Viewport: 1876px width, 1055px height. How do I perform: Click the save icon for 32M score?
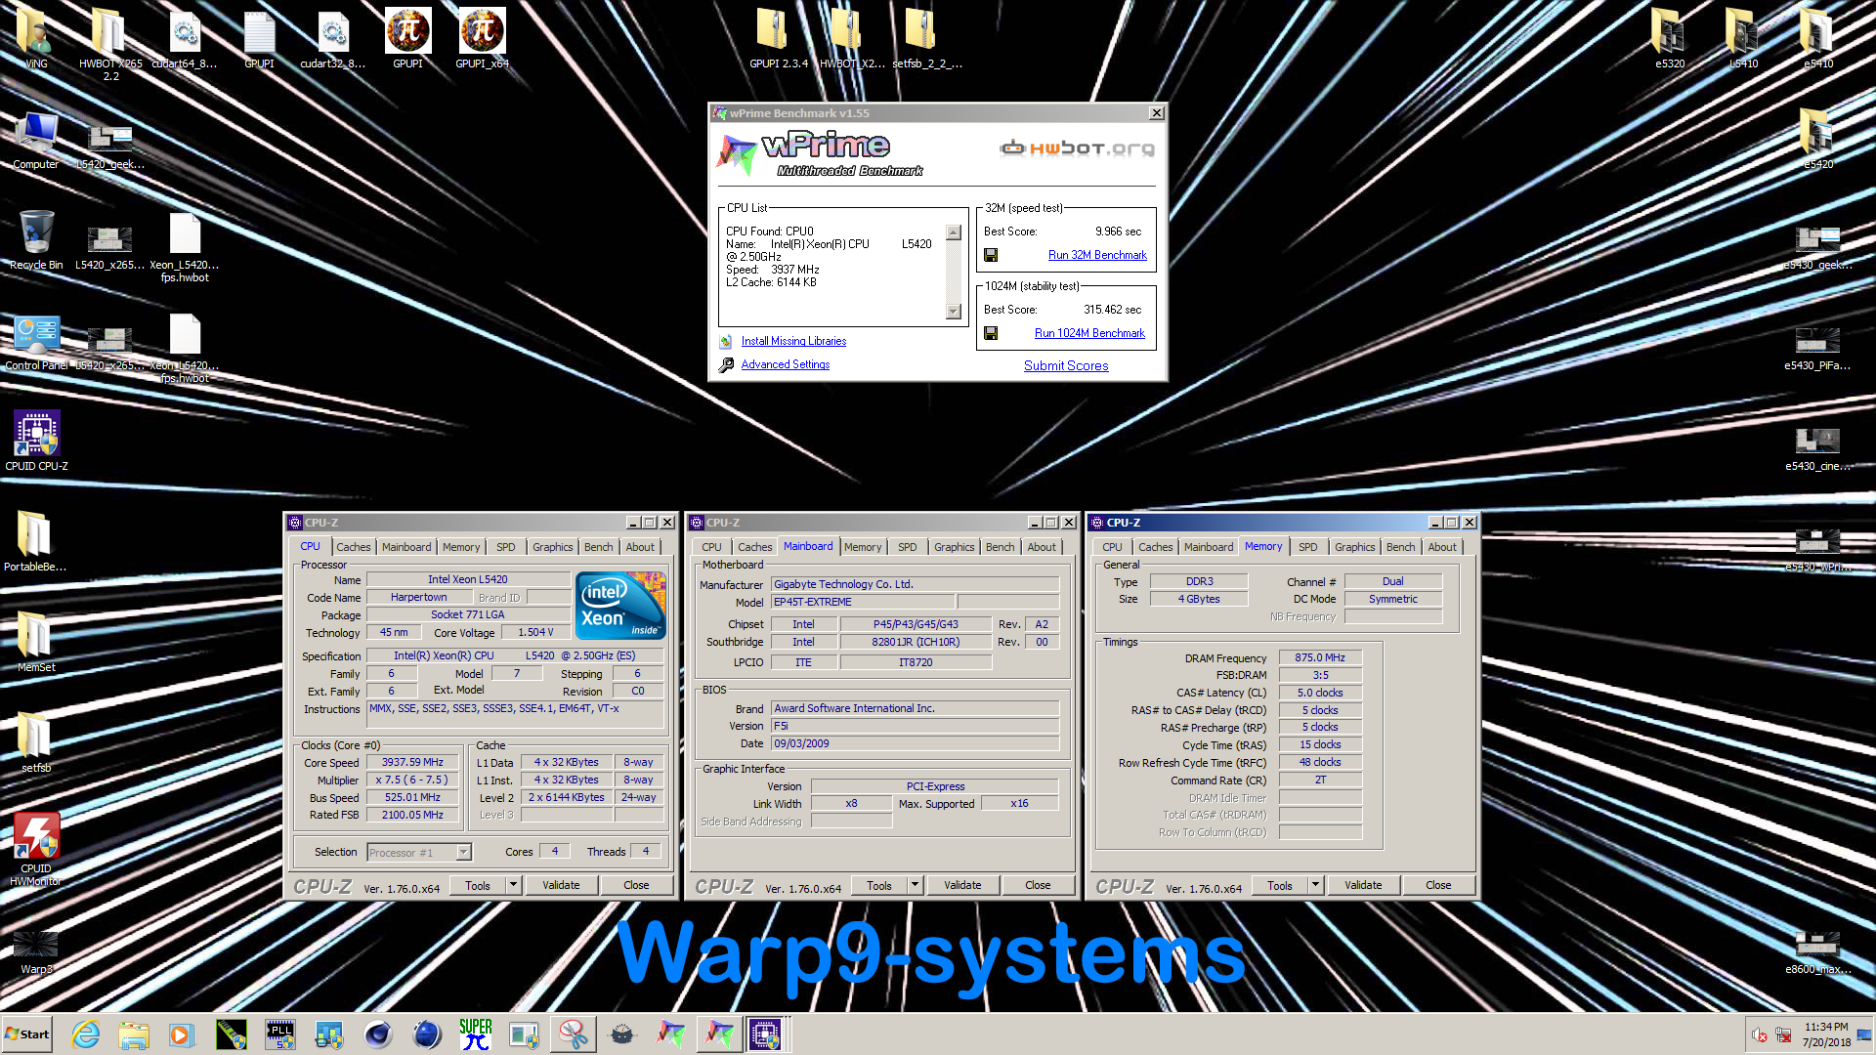coord(991,255)
